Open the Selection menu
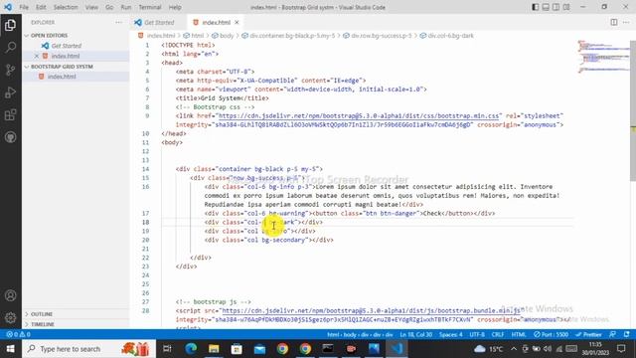 66,7
